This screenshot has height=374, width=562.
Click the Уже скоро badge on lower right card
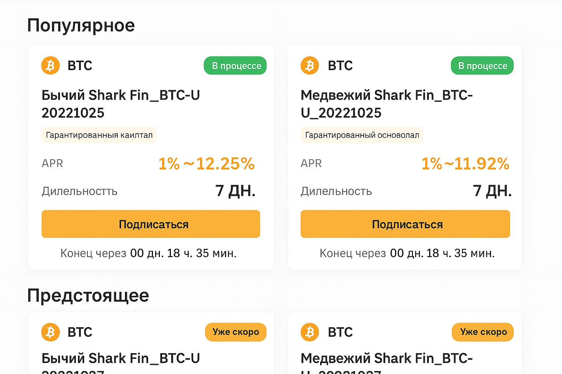pyautogui.click(x=483, y=332)
